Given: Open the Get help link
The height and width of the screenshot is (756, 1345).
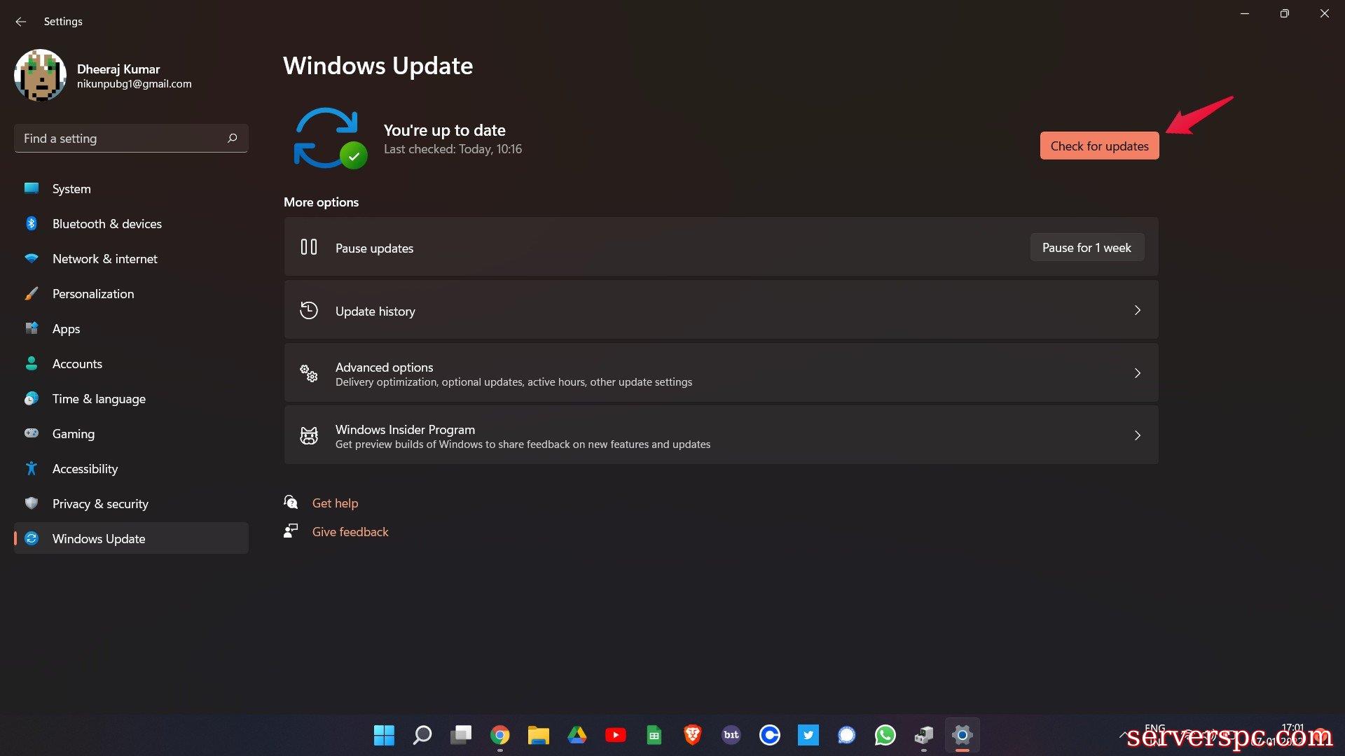Looking at the screenshot, I should pyautogui.click(x=335, y=503).
